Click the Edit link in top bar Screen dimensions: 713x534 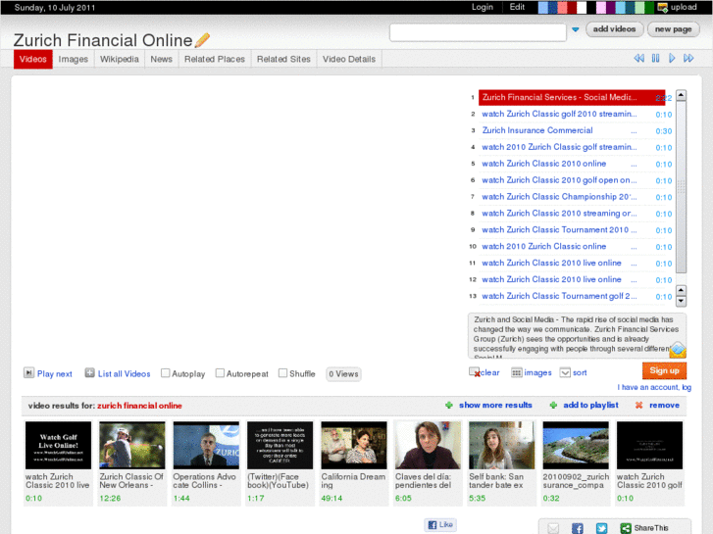click(517, 7)
